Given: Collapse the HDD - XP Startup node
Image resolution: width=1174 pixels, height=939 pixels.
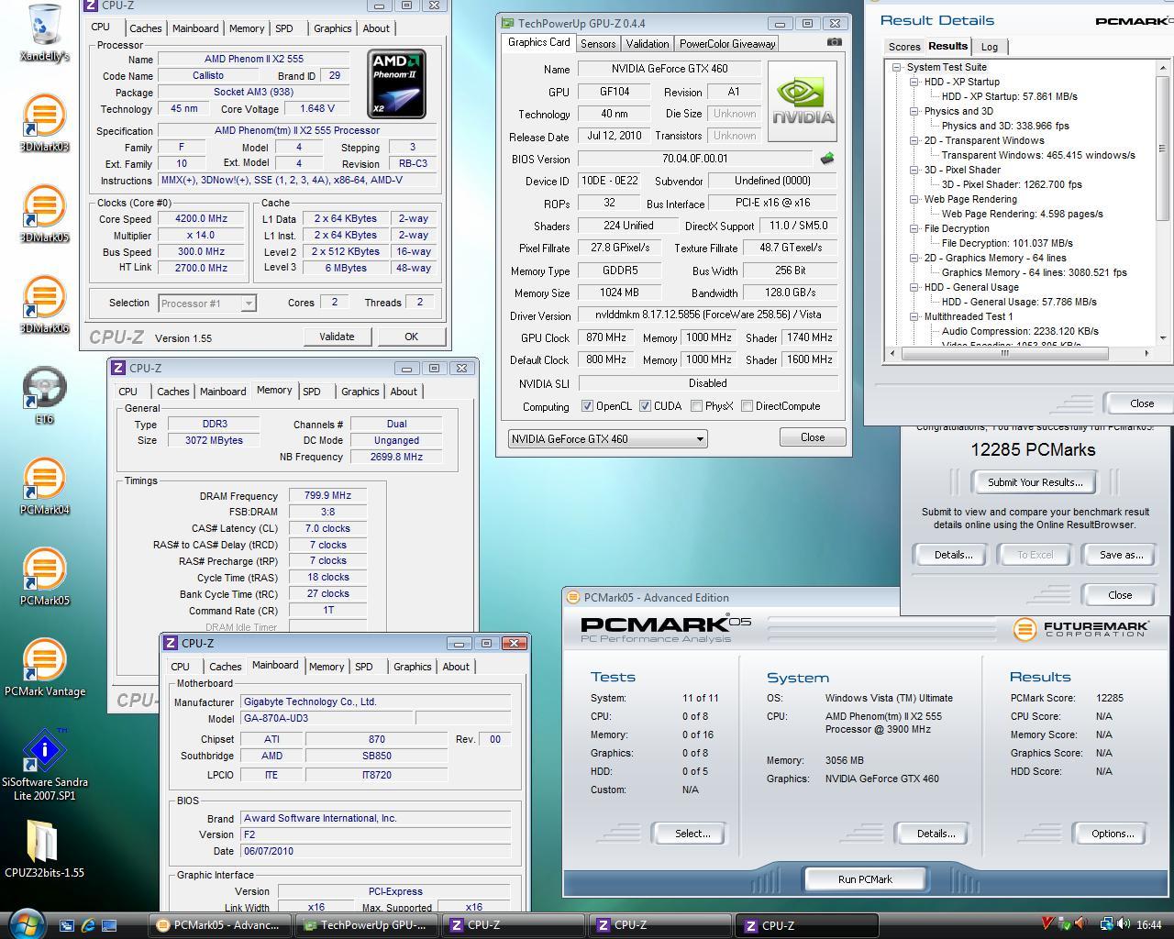Looking at the screenshot, I should [914, 82].
